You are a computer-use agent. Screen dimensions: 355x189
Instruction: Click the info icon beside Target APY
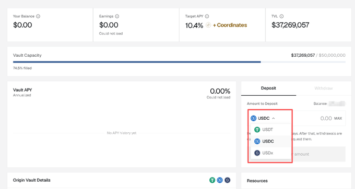(207, 16)
